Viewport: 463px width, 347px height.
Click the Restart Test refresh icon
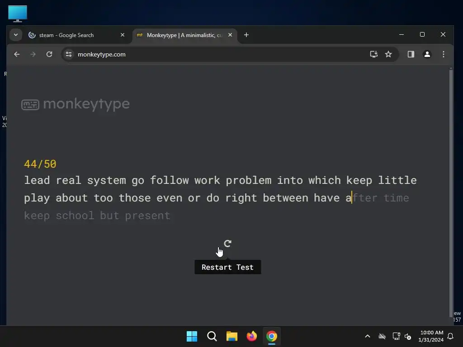(227, 244)
